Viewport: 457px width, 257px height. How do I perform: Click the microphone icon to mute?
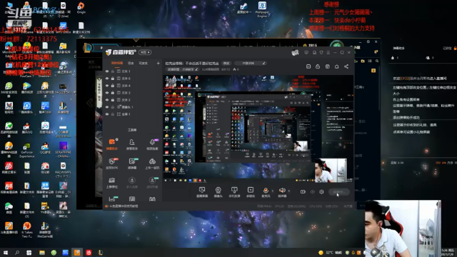(266, 191)
